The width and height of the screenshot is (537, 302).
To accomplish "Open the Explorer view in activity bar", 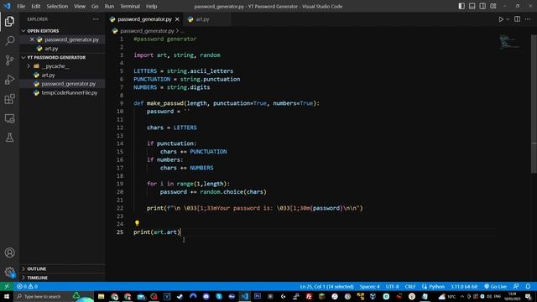I will (9, 21).
